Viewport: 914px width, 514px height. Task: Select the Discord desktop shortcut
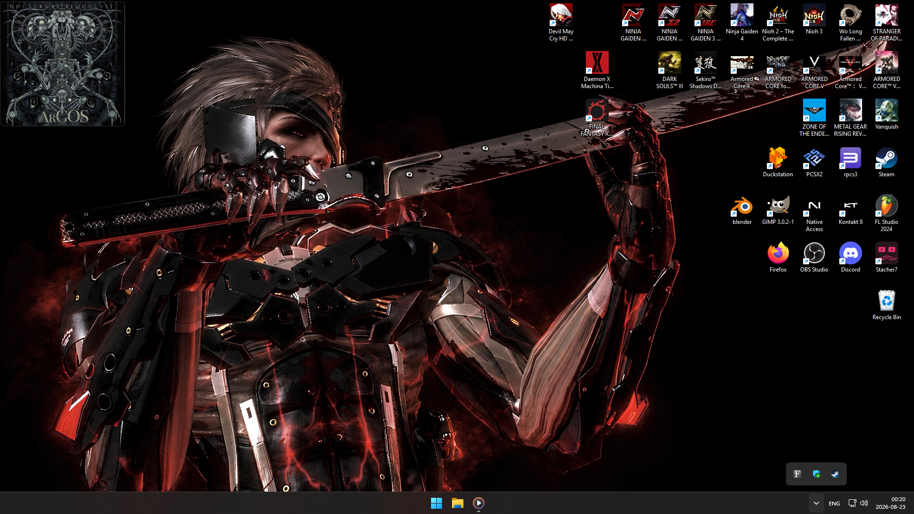(x=850, y=257)
